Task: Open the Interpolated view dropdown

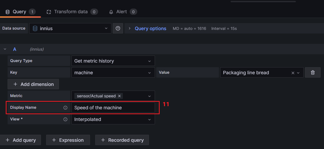Action: click(x=113, y=119)
